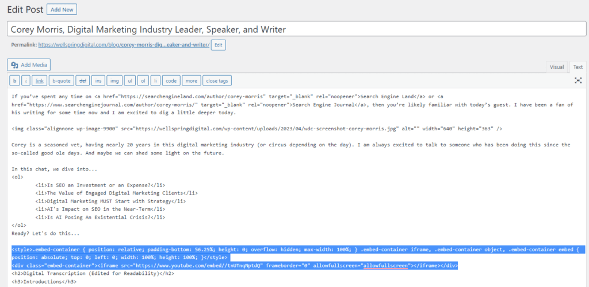Click the underlined 'allowfullscreen' attribute value
Image resolution: width=589 pixels, height=287 pixels.
(385, 266)
